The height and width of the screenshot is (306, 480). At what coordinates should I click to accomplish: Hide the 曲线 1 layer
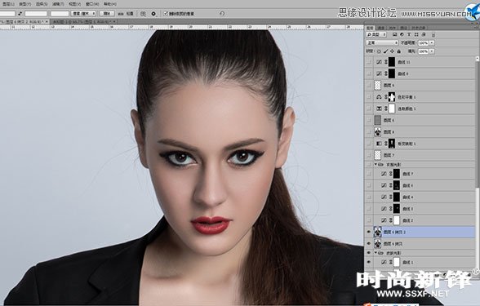pyautogui.click(x=369, y=262)
